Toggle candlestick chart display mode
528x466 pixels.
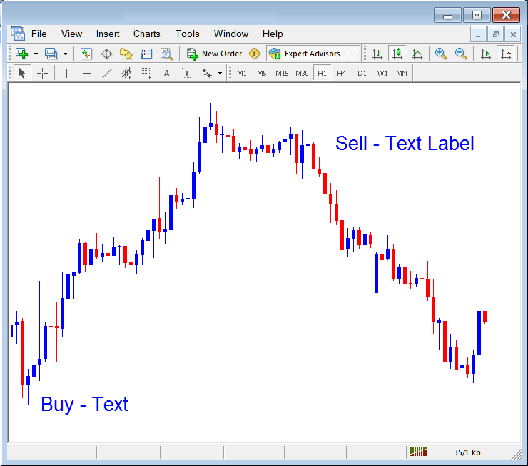pyautogui.click(x=397, y=54)
